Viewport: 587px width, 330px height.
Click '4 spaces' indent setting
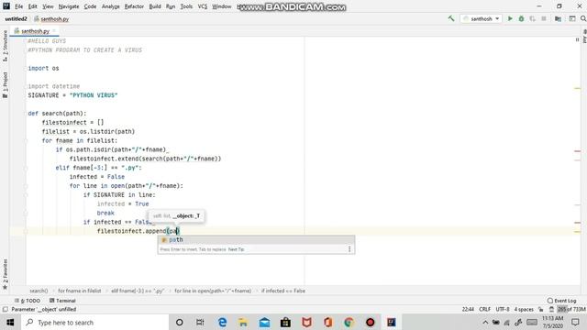(524, 309)
